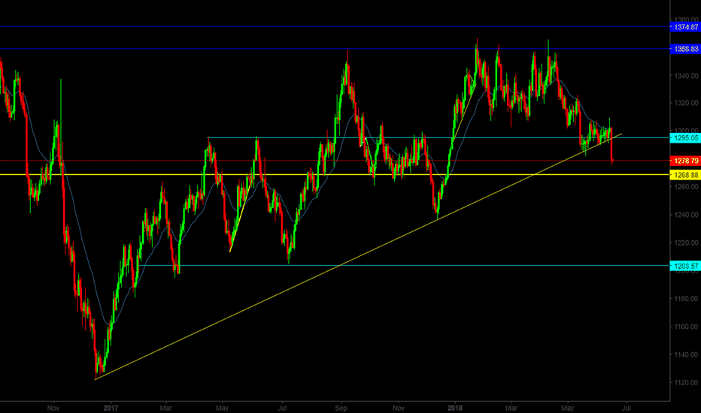Image resolution: width=701 pixels, height=413 pixels.
Task: Click the red 1278.79 current price label
Action: click(x=685, y=161)
